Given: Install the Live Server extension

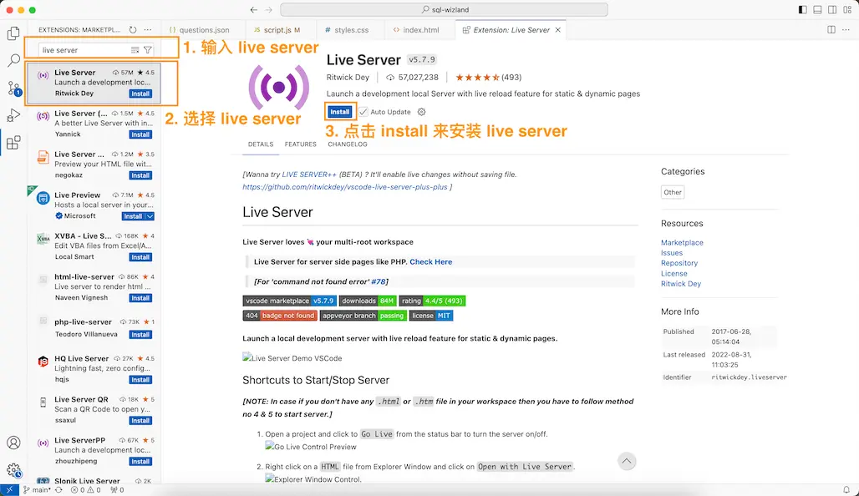Looking at the screenshot, I should tap(338, 111).
